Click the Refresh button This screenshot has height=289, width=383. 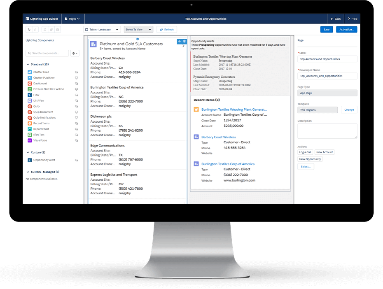click(x=167, y=30)
